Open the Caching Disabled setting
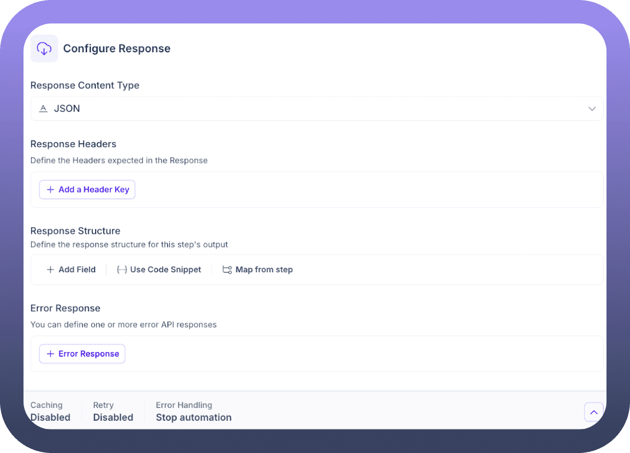The width and height of the screenshot is (630, 453). click(51, 412)
